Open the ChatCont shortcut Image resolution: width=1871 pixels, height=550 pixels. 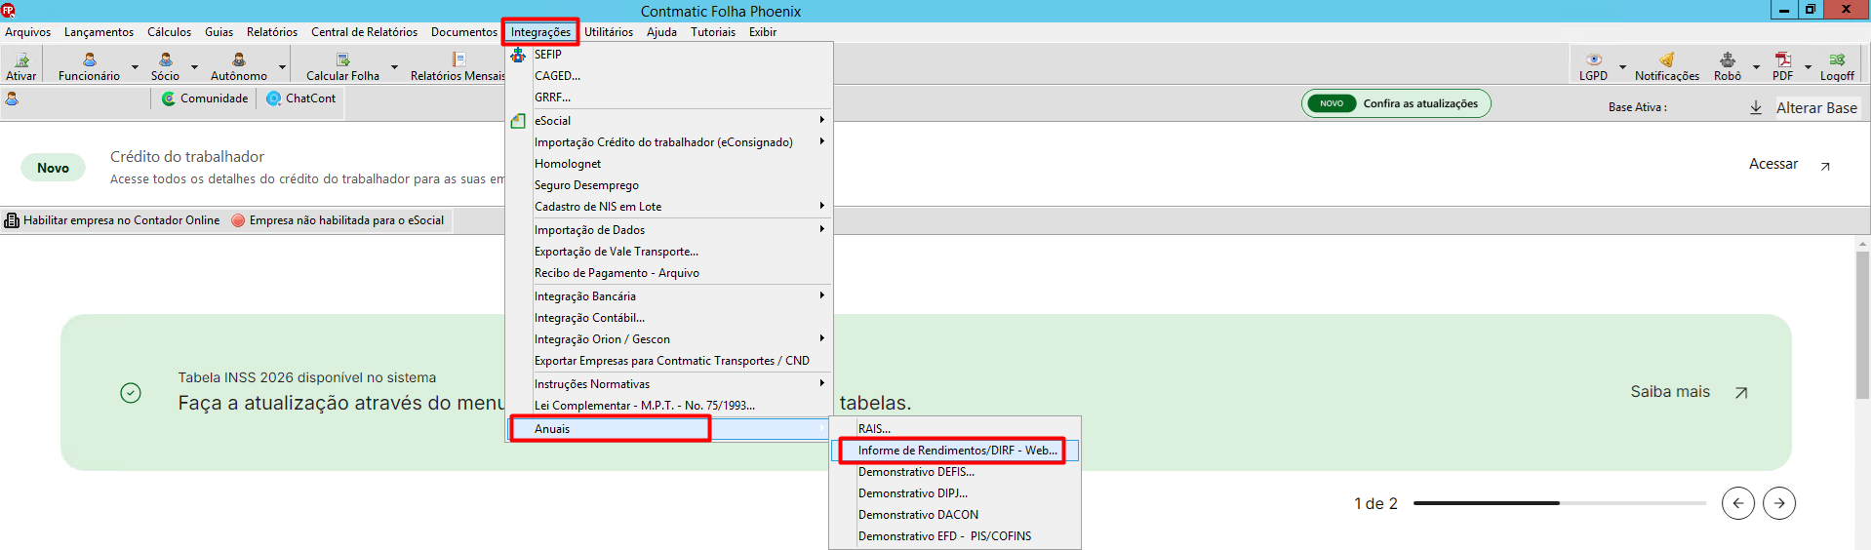(x=301, y=98)
